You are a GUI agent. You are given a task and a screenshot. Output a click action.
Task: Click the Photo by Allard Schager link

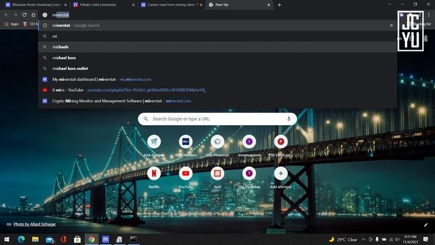[x=35, y=224]
